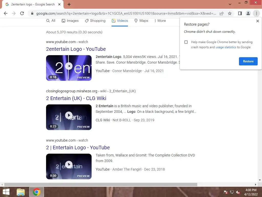Open the Windows Start menu
Viewport: 262px width, 197px height.
tap(6, 192)
